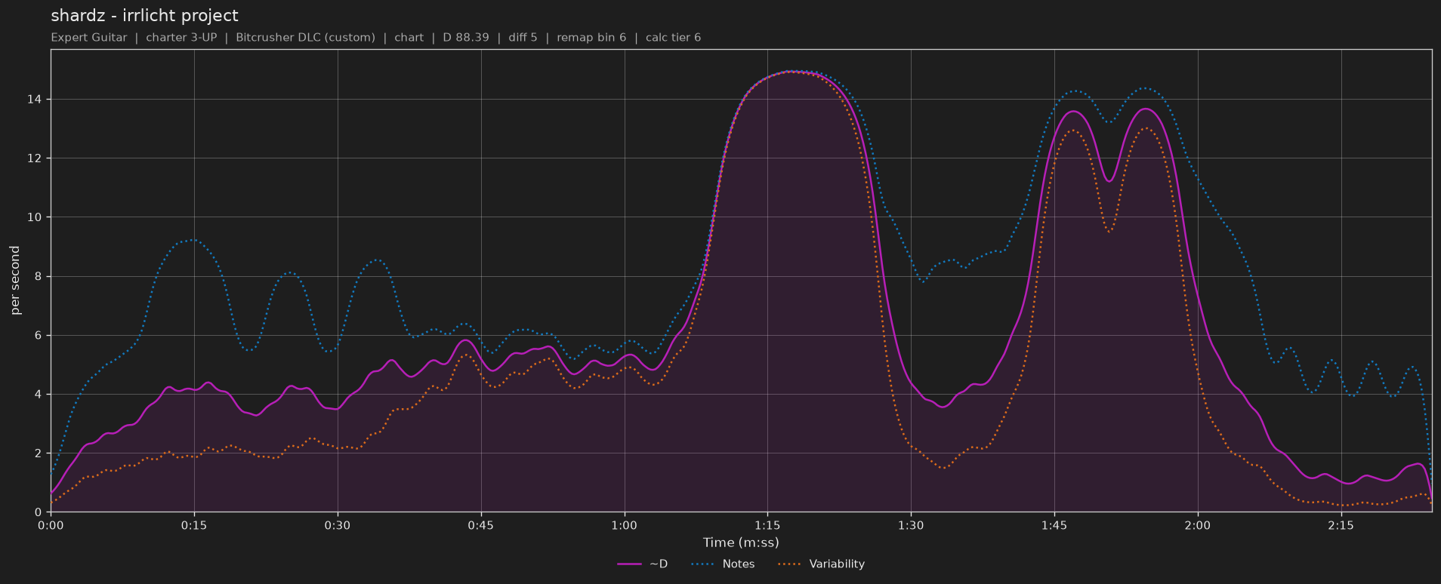This screenshot has height=584, width=1441.
Task: Click the magenta ~D legend line swatch
Action: pyautogui.click(x=629, y=564)
